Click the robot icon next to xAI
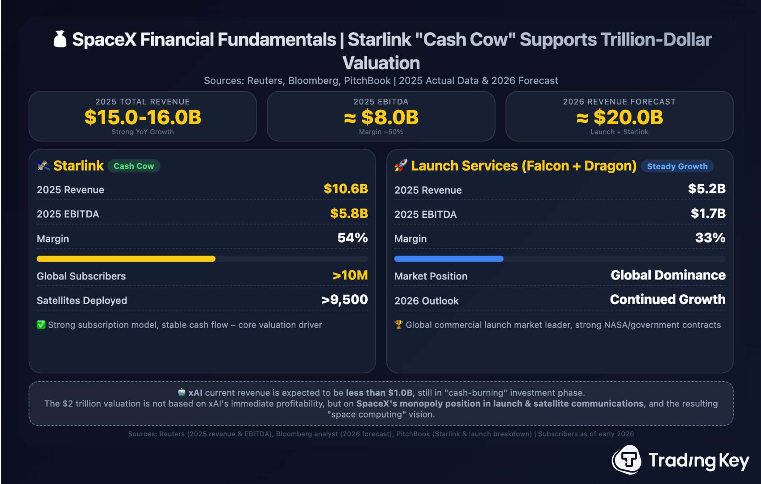761x484 pixels. (x=182, y=392)
